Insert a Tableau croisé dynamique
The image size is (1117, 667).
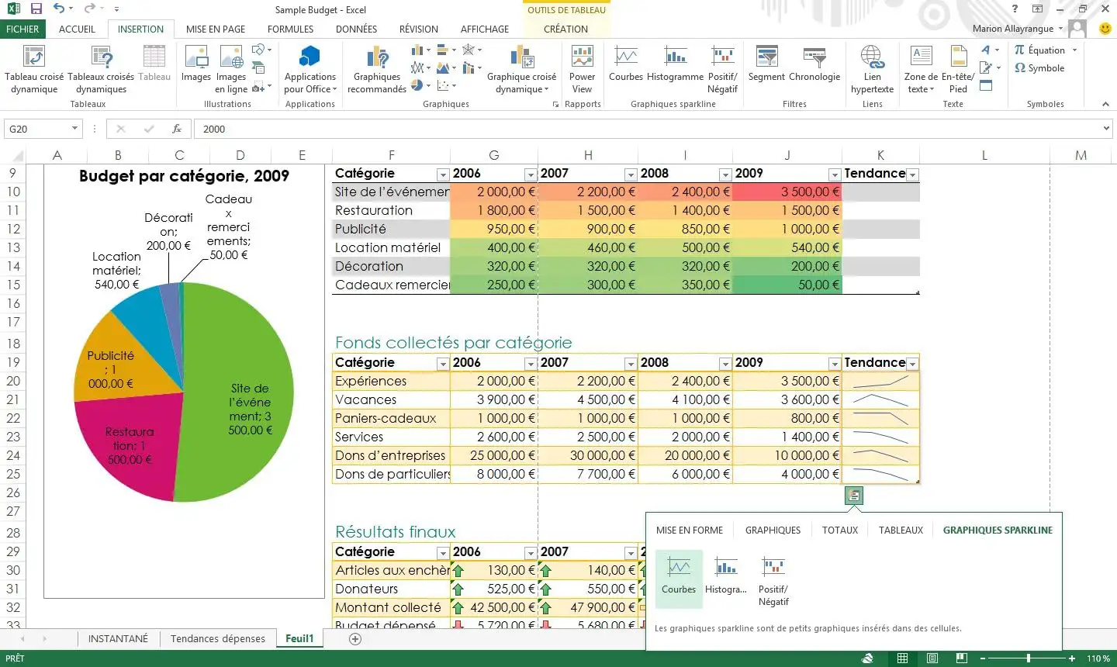click(x=34, y=69)
